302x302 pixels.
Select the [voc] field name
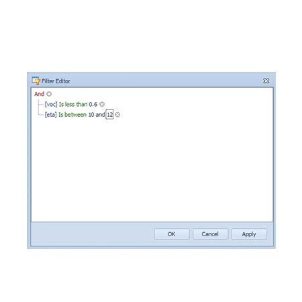[51, 105]
